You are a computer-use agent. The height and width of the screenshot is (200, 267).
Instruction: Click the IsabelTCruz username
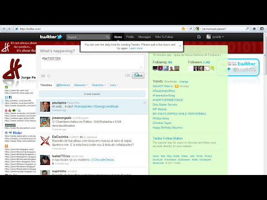61,156
